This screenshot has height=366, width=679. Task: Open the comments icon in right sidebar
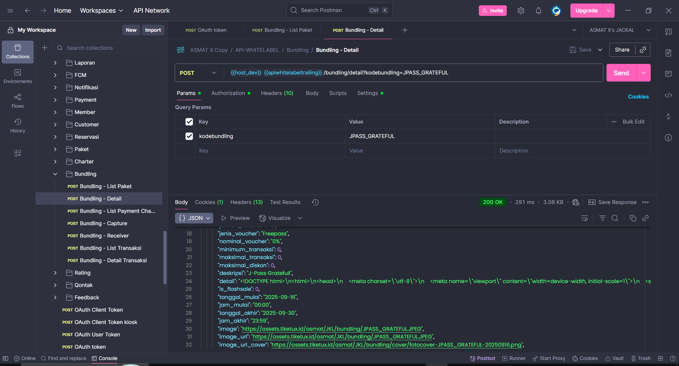point(668,74)
